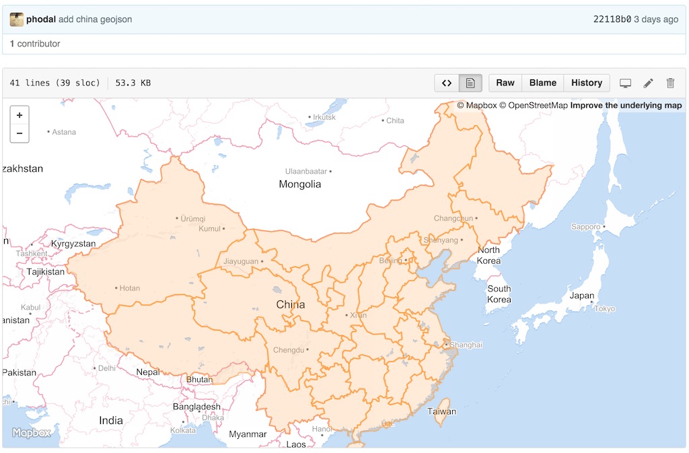Click the Irkutsk city label
689x453 pixels.
pyautogui.click(x=324, y=117)
